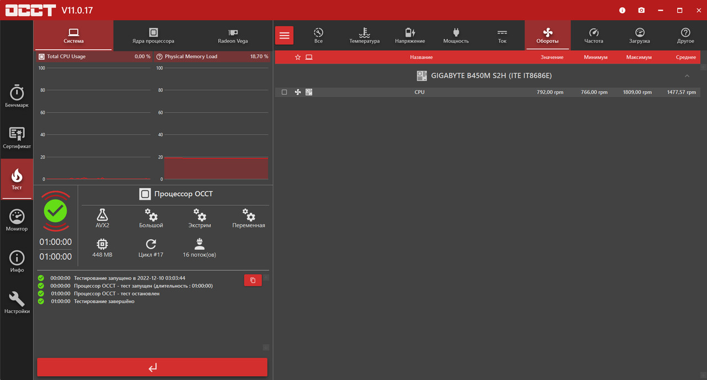Click the log scroll-down arrow
The height and width of the screenshot is (380, 707).
coord(266,347)
